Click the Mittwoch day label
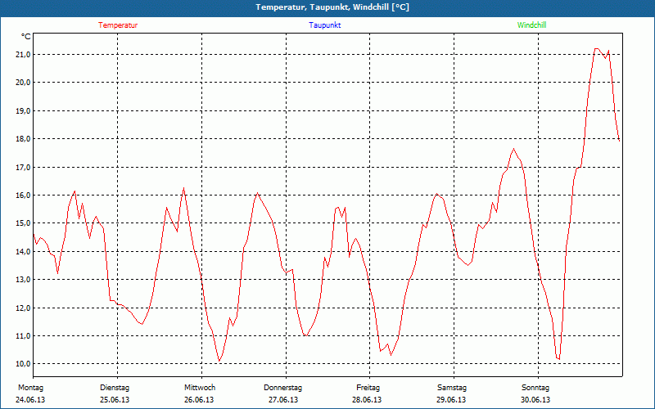655x409 pixels. (200, 388)
